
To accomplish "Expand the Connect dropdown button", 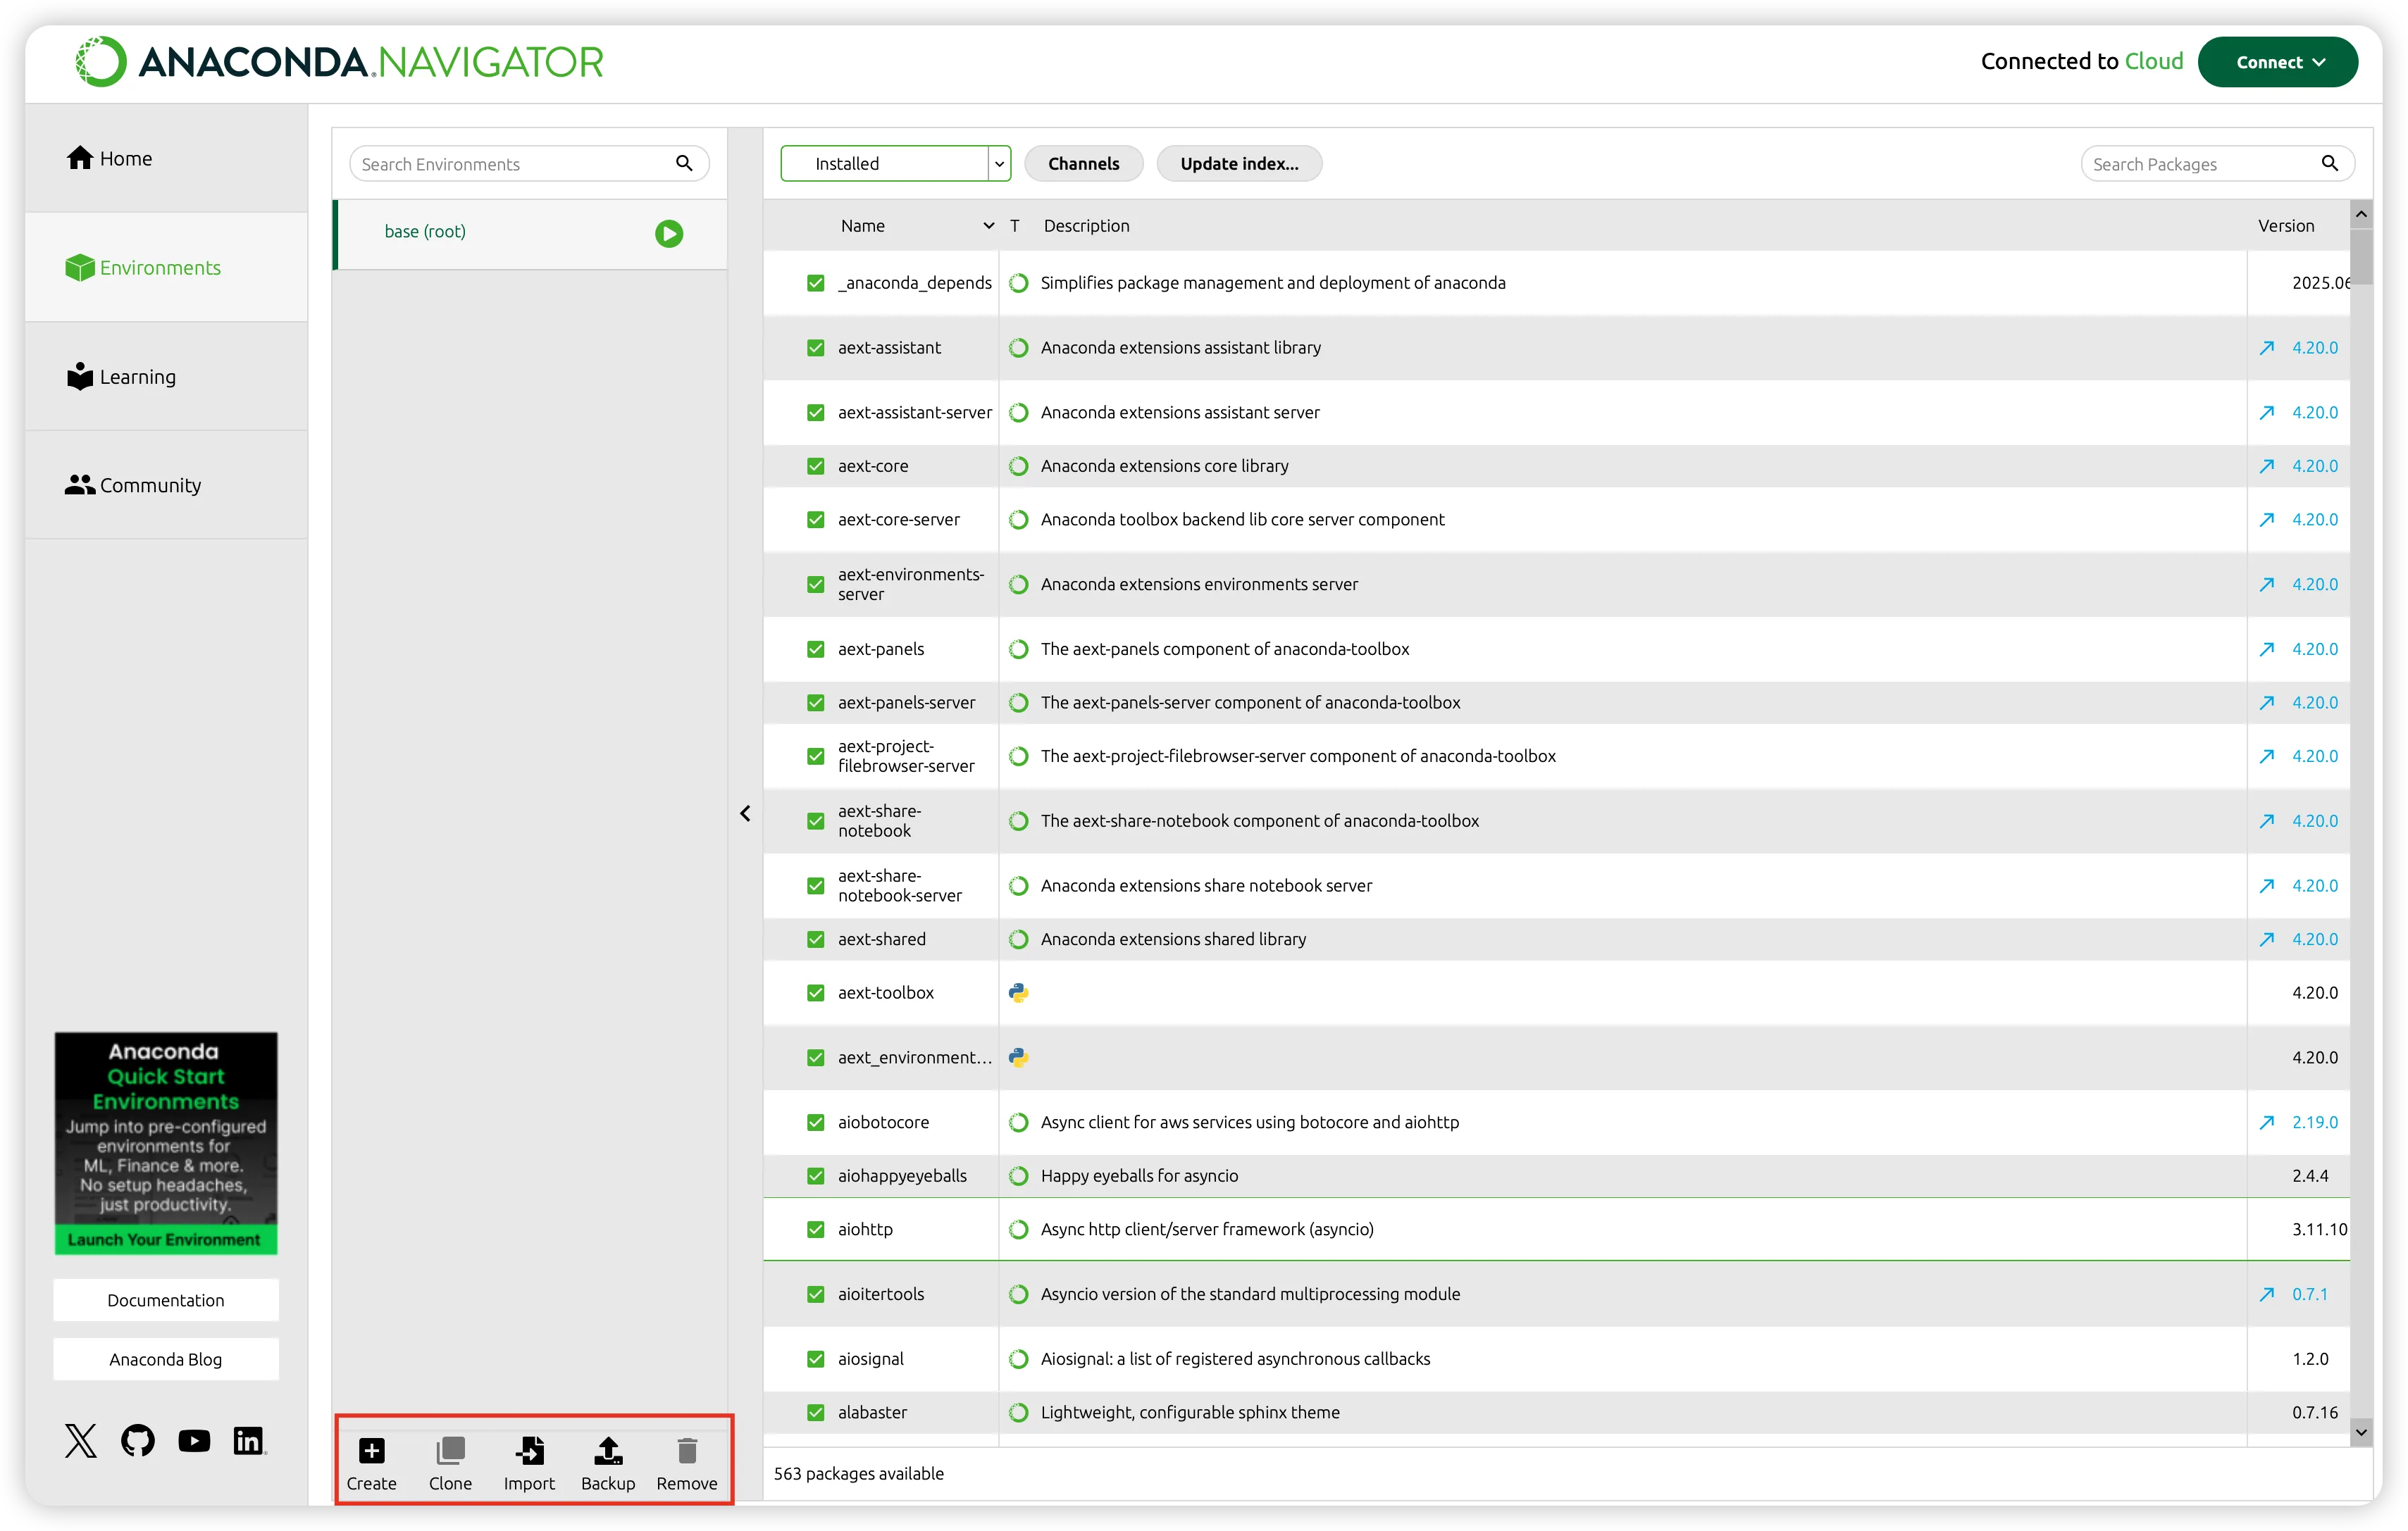I will [x=2277, y=62].
